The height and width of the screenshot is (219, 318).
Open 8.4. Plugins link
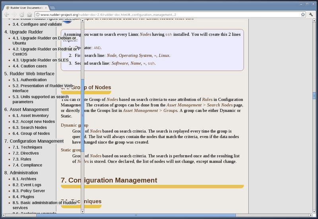point(23,197)
